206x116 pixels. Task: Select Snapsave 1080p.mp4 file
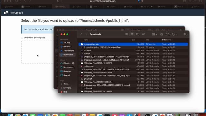133,57
